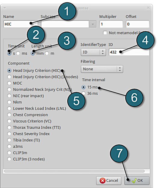Select Viscous Criterion (VC) option
Screen dimensions: 158x188
9,121
